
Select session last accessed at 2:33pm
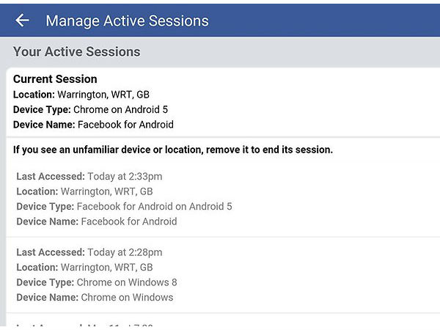(89, 176)
